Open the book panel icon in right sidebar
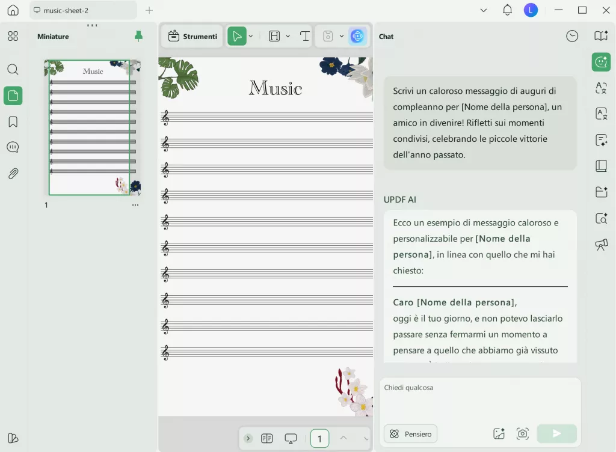The image size is (616, 452). (x=601, y=166)
